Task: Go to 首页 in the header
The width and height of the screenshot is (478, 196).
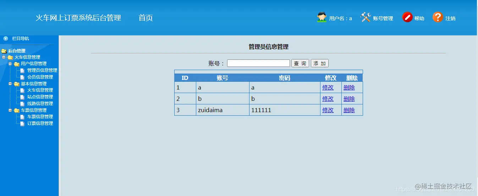Action: tap(145, 18)
